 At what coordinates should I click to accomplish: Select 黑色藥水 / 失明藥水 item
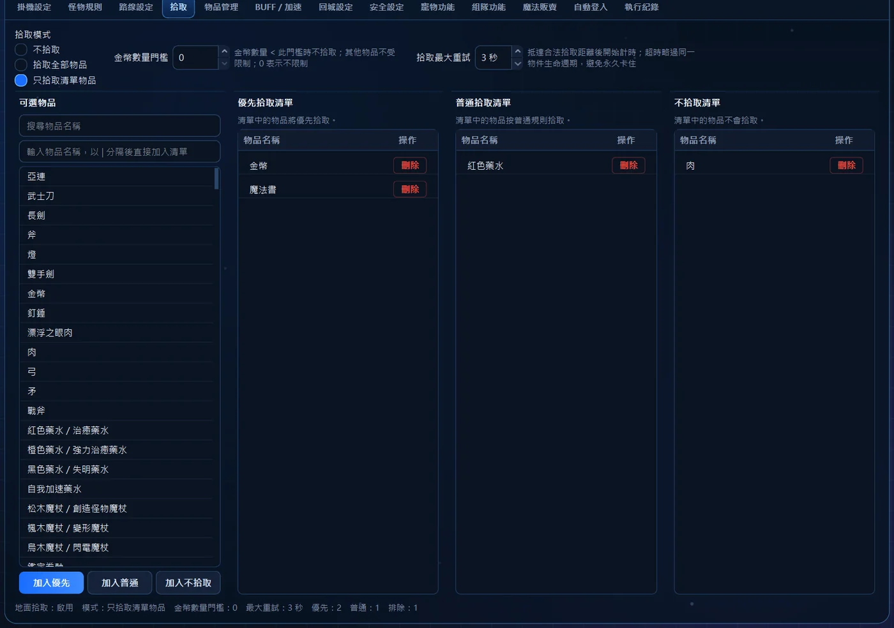[117, 470]
